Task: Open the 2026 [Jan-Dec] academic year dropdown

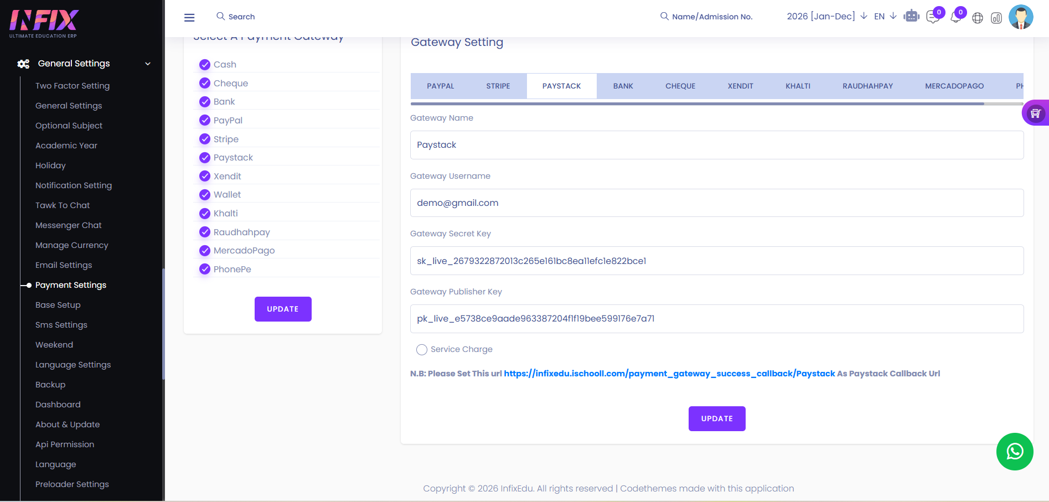Action: tap(827, 16)
